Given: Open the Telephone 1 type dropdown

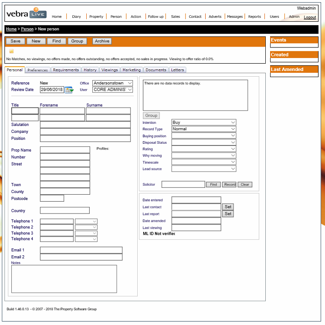Looking at the screenshot, I should tap(86, 221).
